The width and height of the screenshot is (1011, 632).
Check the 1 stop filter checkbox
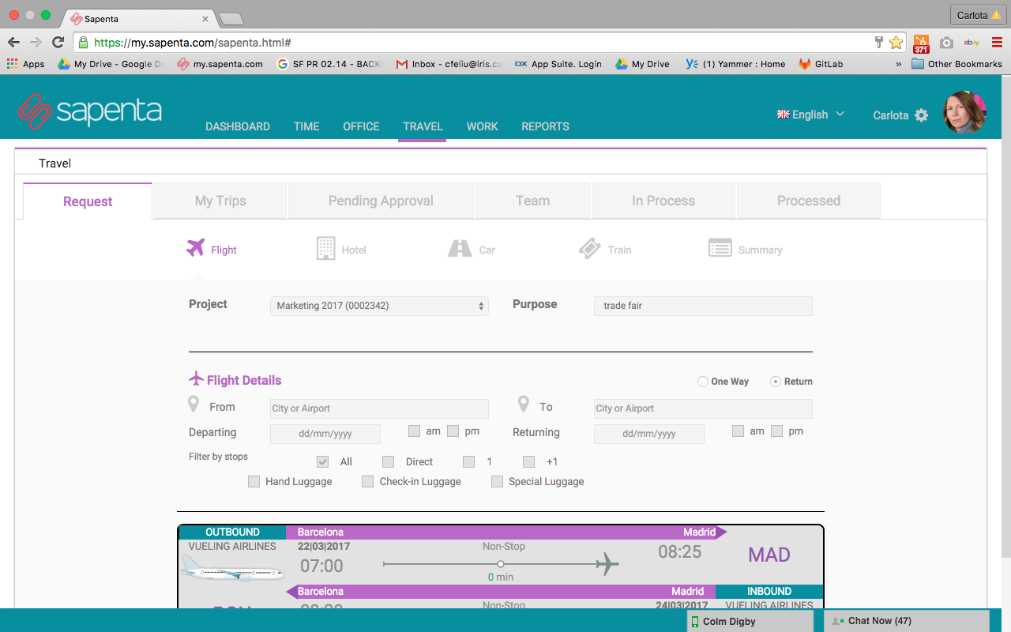[469, 461]
